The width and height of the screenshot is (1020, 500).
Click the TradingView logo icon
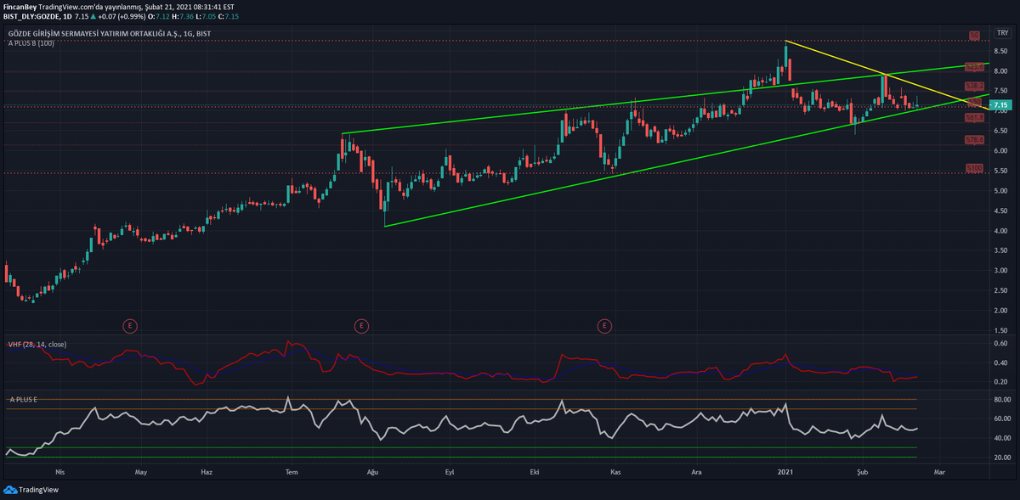click(x=9, y=490)
